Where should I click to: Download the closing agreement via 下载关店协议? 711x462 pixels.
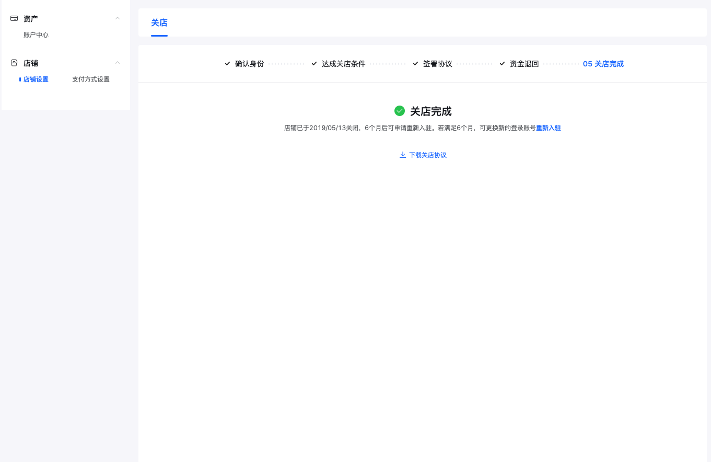(x=427, y=155)
